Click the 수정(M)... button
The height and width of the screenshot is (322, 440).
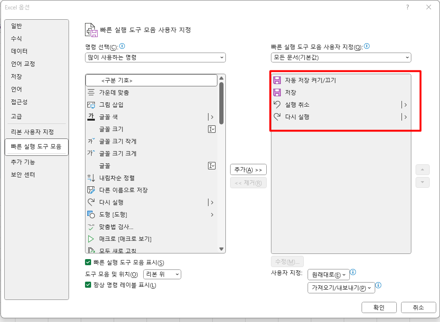click(287, 262)
